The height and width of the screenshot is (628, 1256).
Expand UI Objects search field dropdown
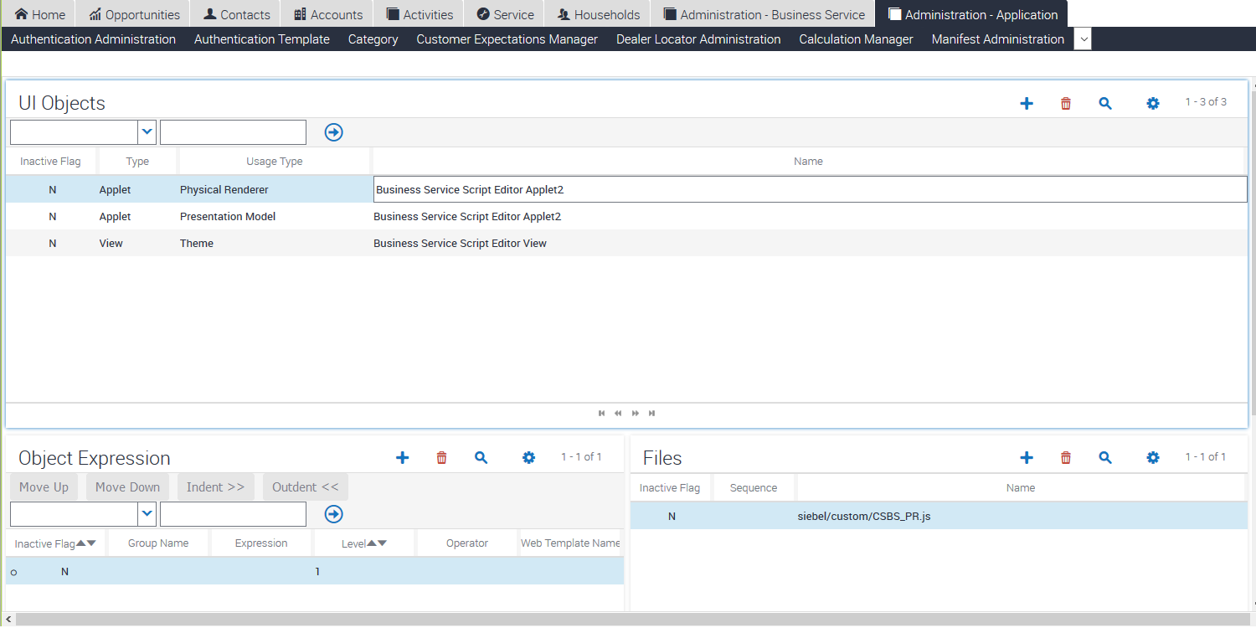(x=147, y=132)
